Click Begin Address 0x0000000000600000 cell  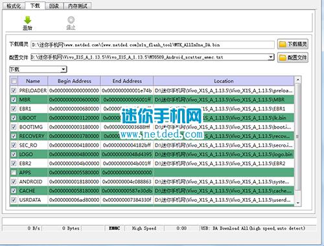75,99
